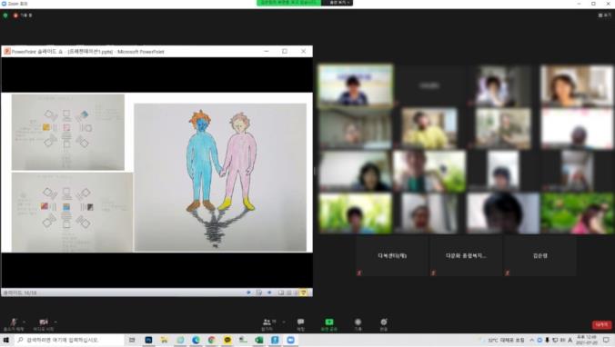Click the green encryption shield icon
This screenshot has height=347, width=615.
(x=5, y=15)
